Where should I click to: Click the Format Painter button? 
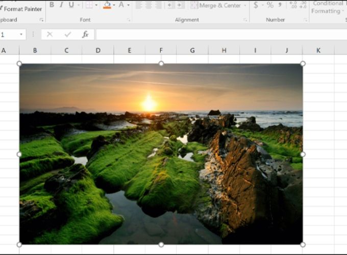[x=21, y=9]
